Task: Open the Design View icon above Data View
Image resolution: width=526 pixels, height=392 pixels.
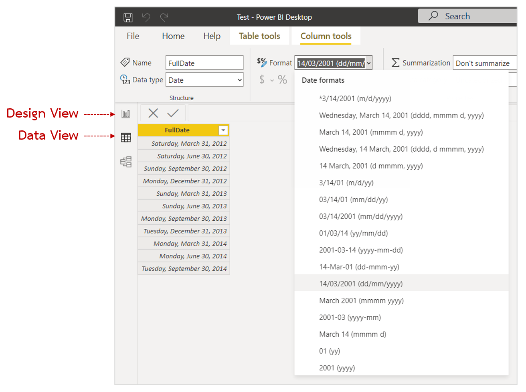Action: pos(125,114)
